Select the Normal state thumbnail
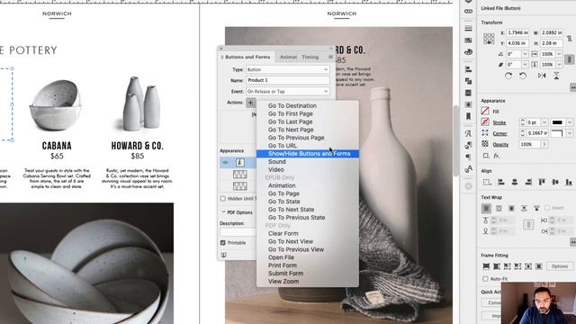 (240, 162)
